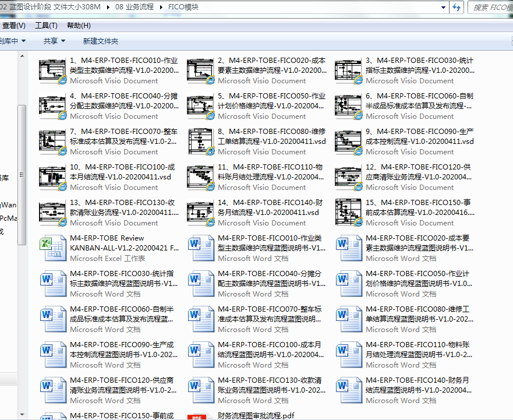Click the refresh icon beside the address bar
The width and height of the screenshot is (513, 420).
(x=457, y=7)
